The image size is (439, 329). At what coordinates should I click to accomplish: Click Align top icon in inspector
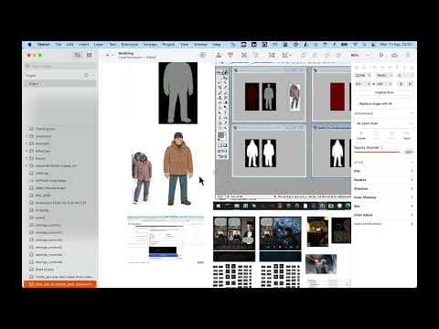pos(397,67)
